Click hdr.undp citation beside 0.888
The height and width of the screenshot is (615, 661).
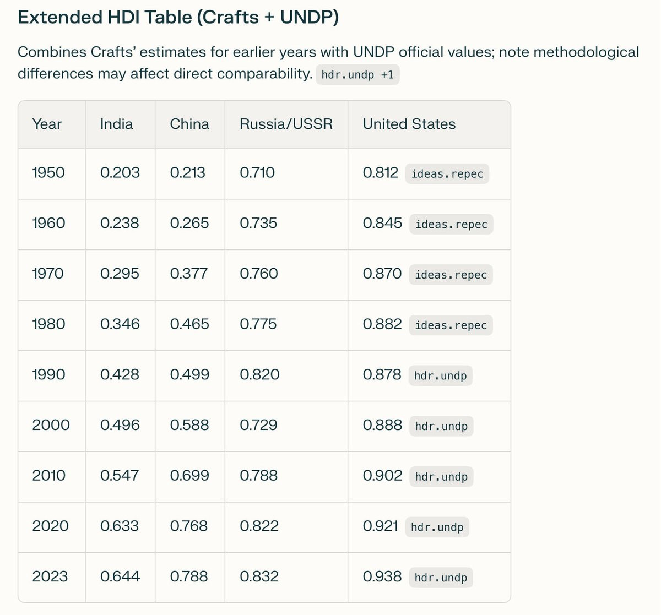441,426
